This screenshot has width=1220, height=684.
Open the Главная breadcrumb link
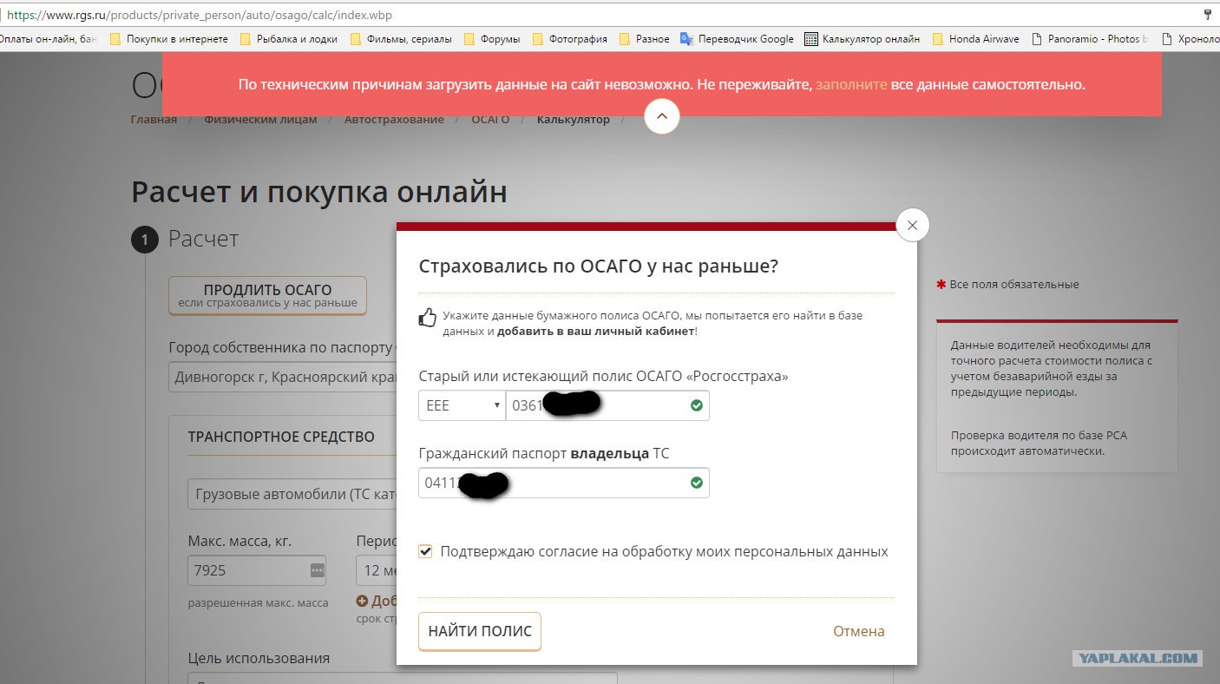tap(154, 120)
